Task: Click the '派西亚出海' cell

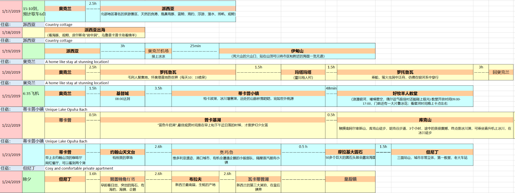Action: pos(95,30)
